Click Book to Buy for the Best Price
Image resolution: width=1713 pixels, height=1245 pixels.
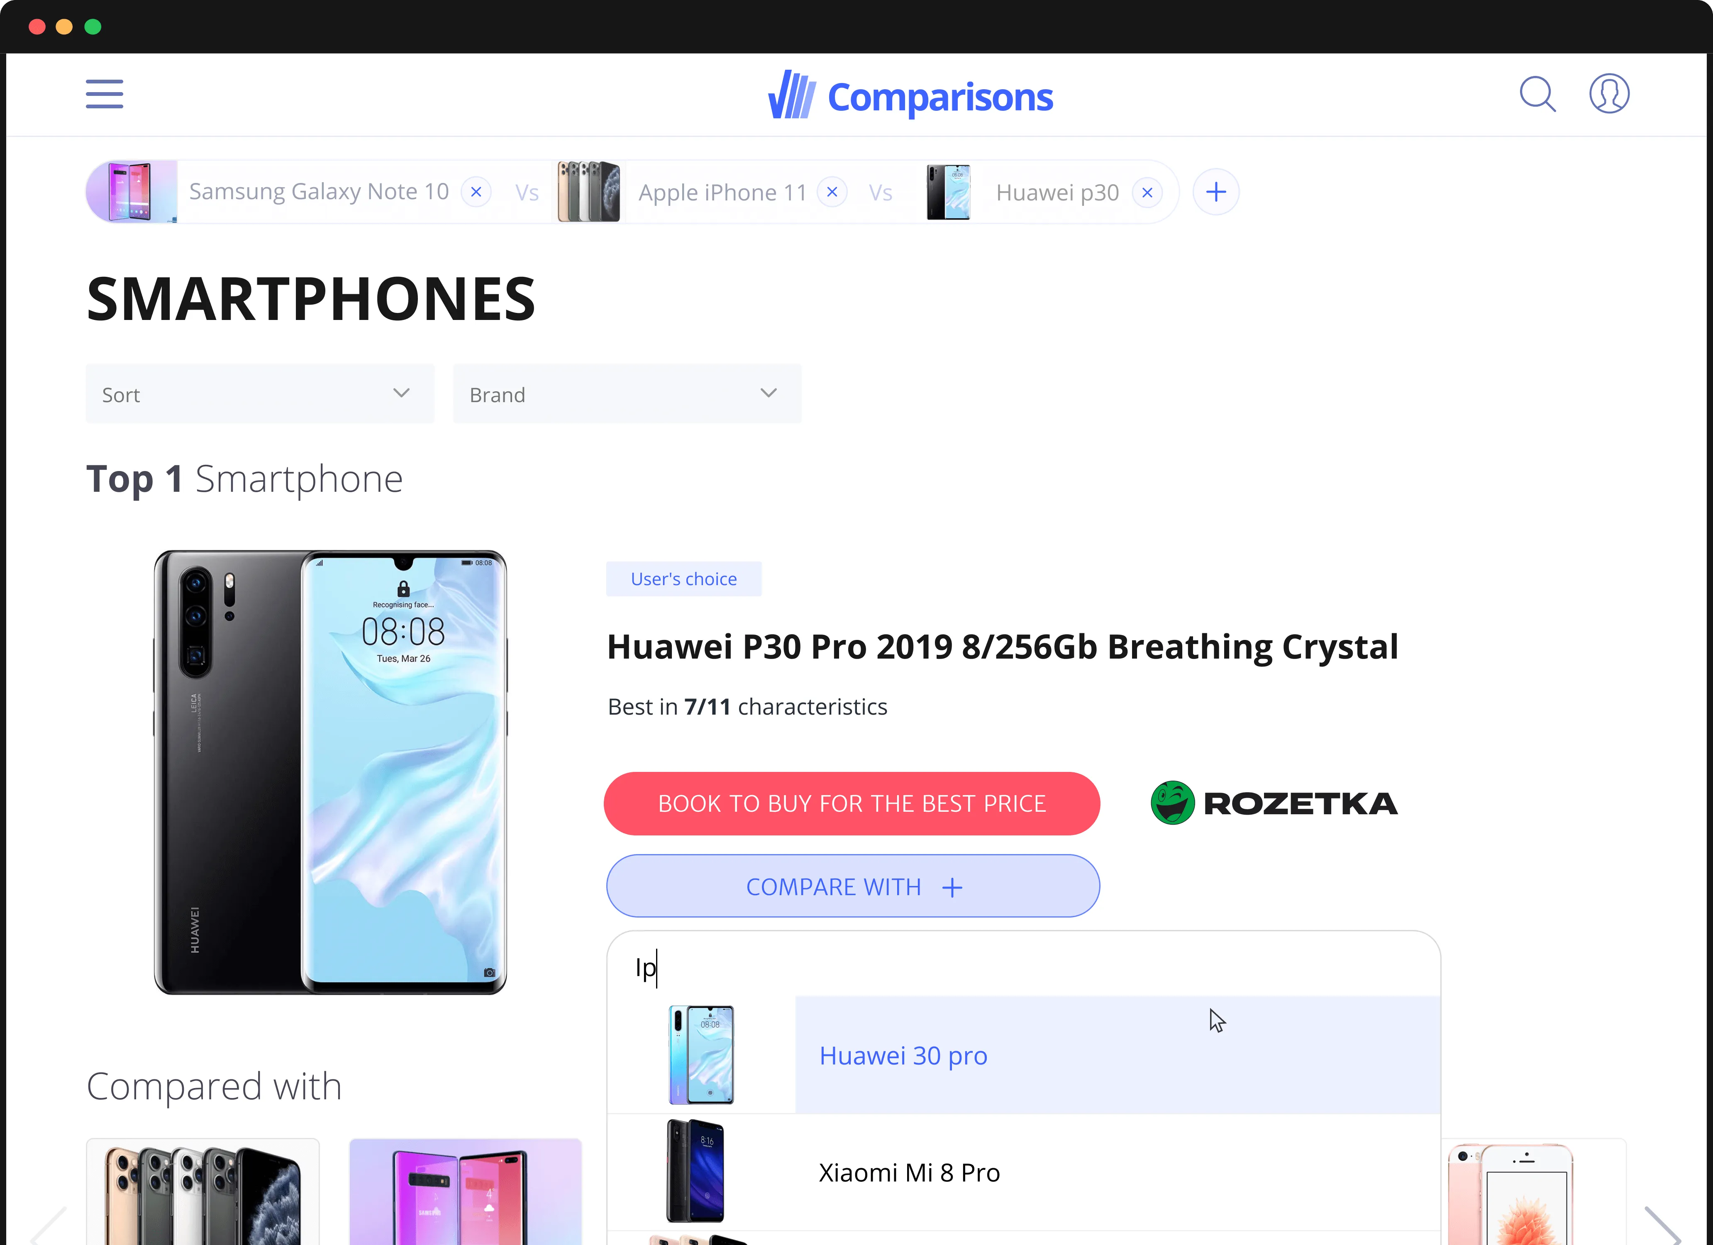click(x=851, y=803)
